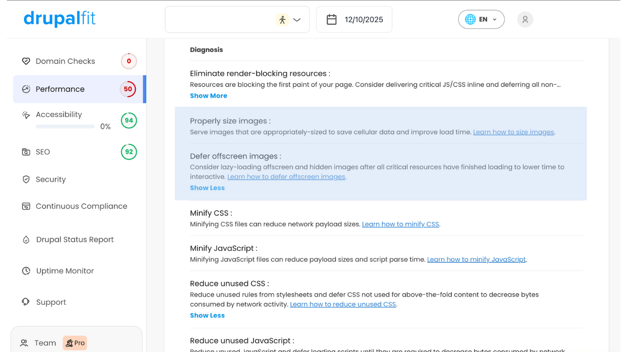The image size is (627, 352).
Task: Click Eliminate render-blocking resources title
Action: click(260, 73)
